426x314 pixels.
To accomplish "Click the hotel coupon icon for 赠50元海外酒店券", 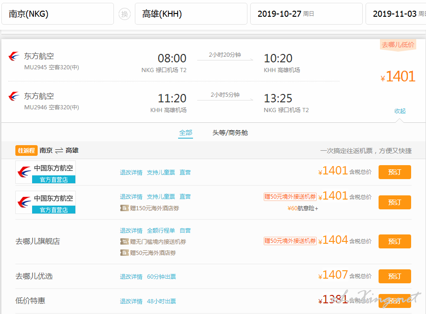I will click(124, 253).
